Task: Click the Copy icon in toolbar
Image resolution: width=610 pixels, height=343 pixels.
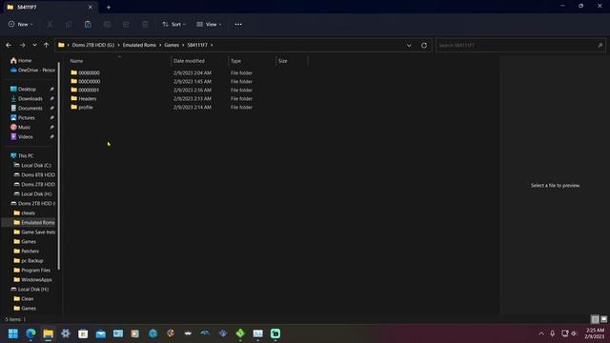Action: click(69, 24)
